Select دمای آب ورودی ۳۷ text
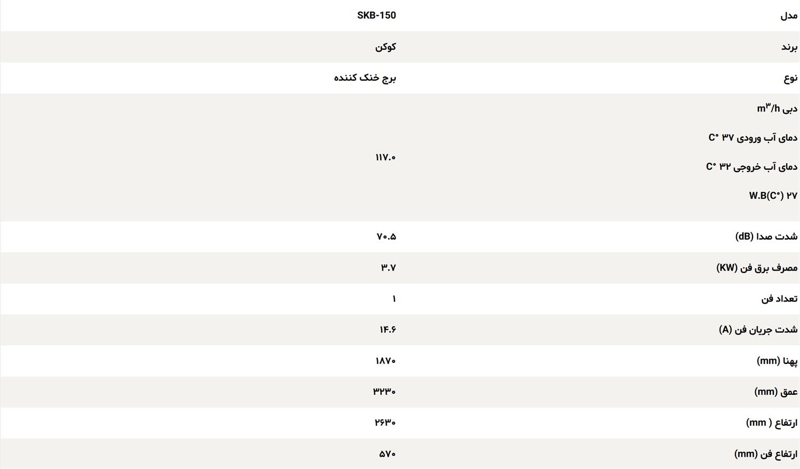This screenshot has height=469, width=800. [753, 138]
